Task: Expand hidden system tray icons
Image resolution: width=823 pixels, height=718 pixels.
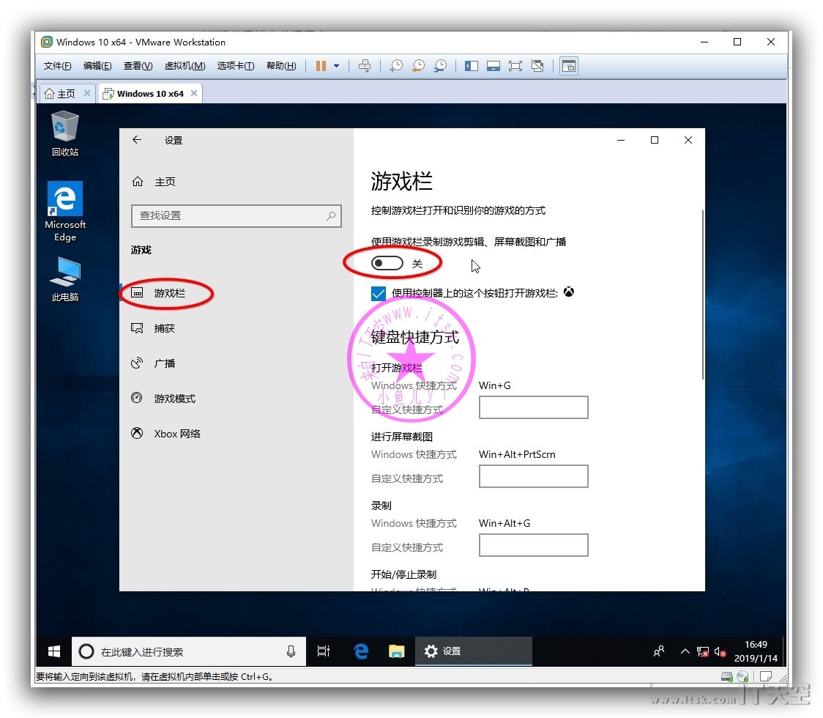Action: (685, 652)
